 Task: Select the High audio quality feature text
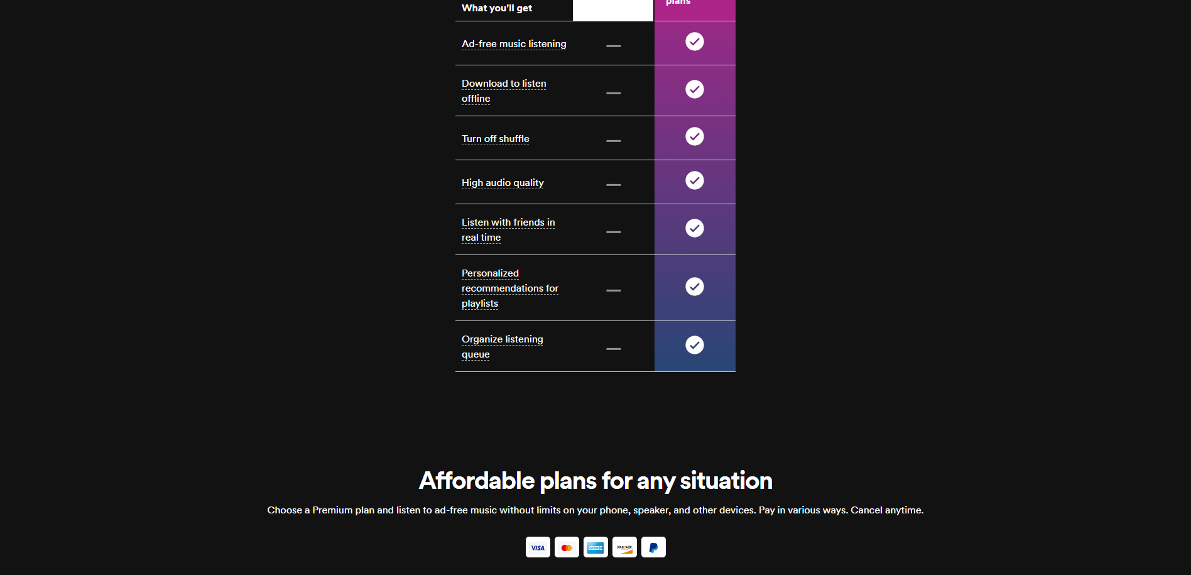pyautogui.click(x=503, y=183)
